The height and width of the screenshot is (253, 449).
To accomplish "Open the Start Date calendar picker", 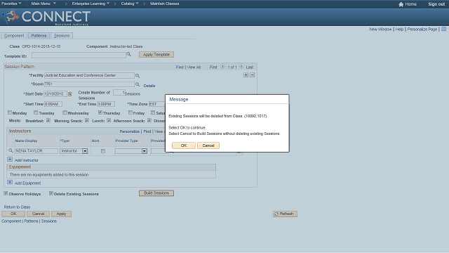I will point(69,94).
